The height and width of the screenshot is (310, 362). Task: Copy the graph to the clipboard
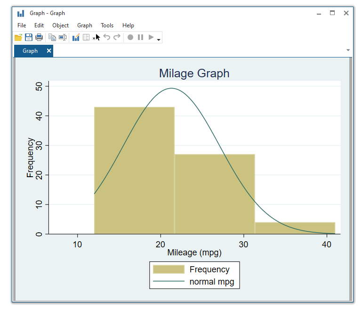point(52,37)
